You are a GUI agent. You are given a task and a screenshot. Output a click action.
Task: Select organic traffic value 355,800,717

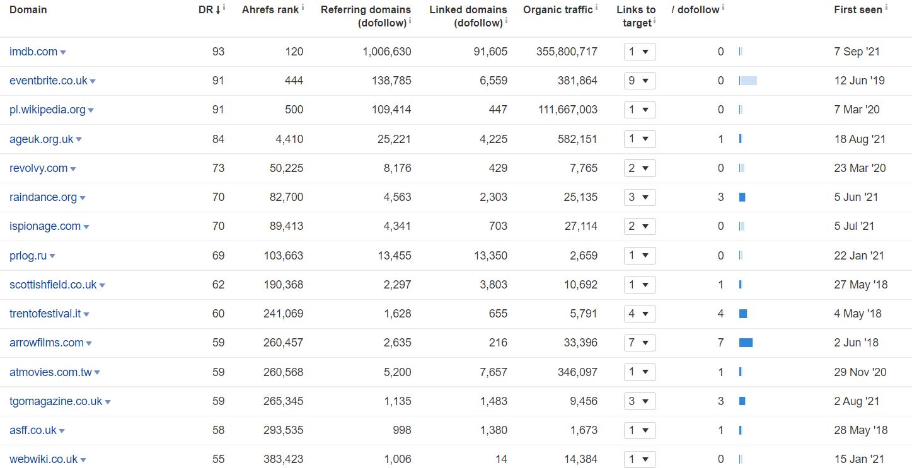point(567,52)
